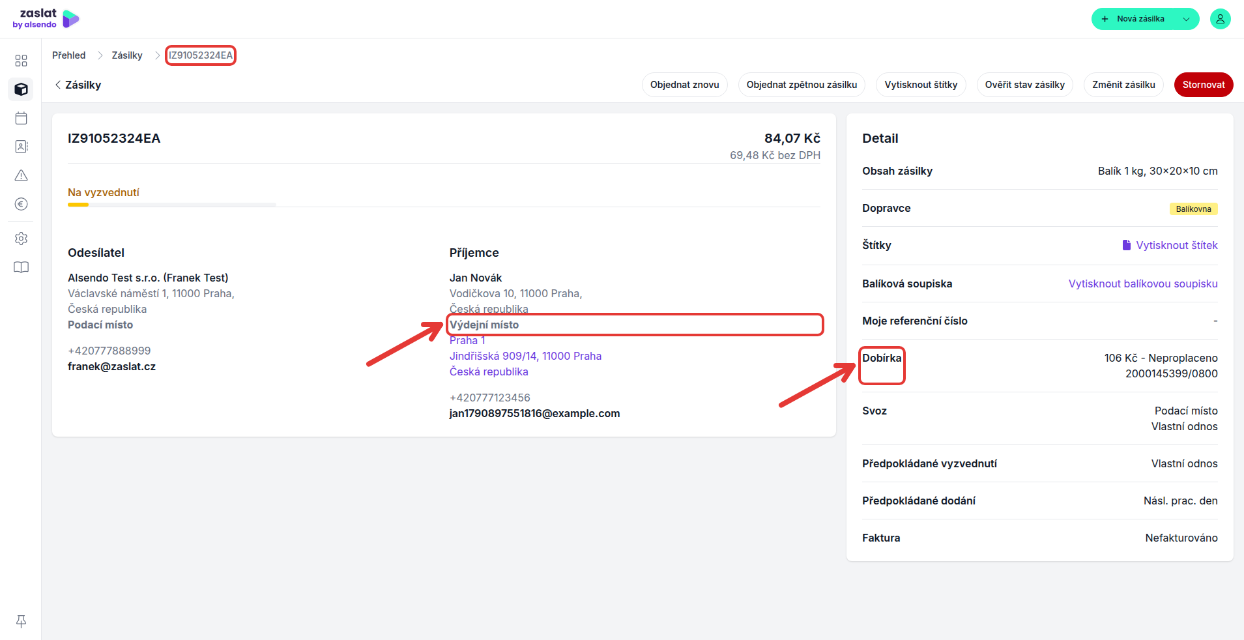Click Česká republika pickup point link
Screen dimensions: 1244x640
[489, 371]
